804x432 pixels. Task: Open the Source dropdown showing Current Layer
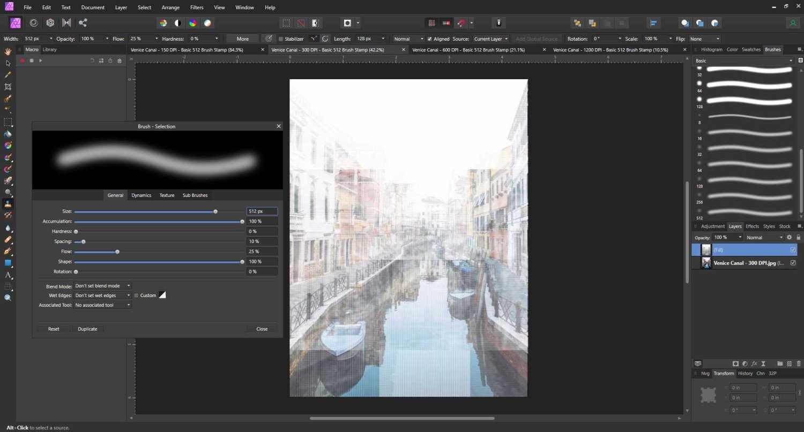click(490, 39)
